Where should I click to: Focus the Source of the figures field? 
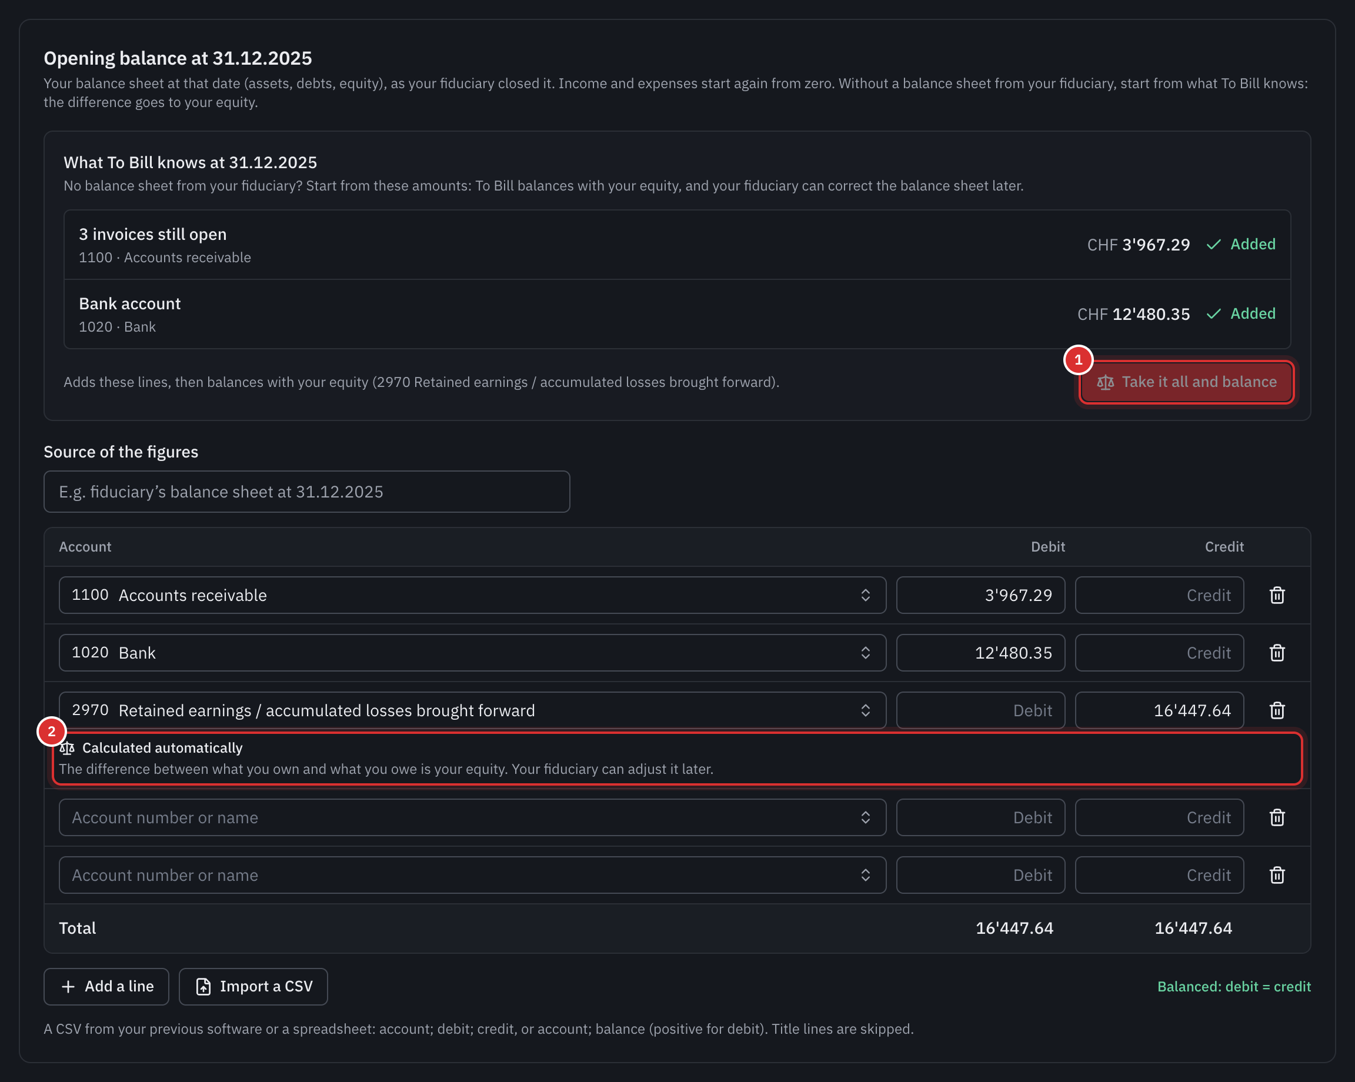306,492
